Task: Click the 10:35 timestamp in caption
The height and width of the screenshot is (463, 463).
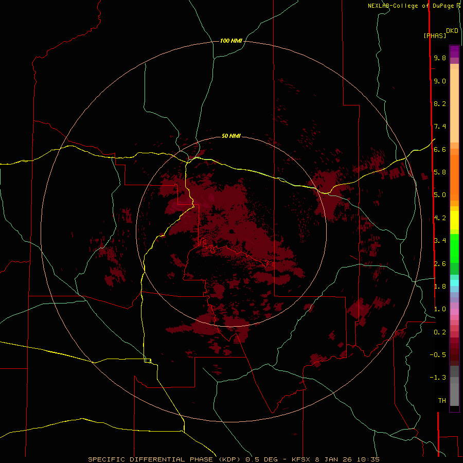Action: (368, 459)
